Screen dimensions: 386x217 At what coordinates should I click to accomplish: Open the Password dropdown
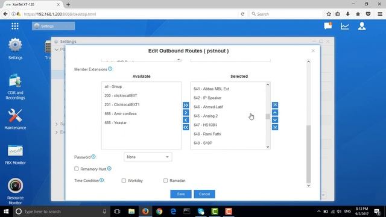pos(148,157)
